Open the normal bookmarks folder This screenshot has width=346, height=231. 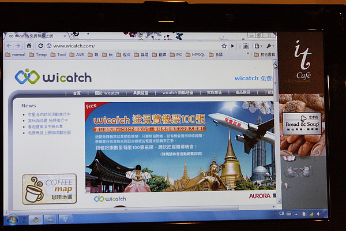(16, 54)
